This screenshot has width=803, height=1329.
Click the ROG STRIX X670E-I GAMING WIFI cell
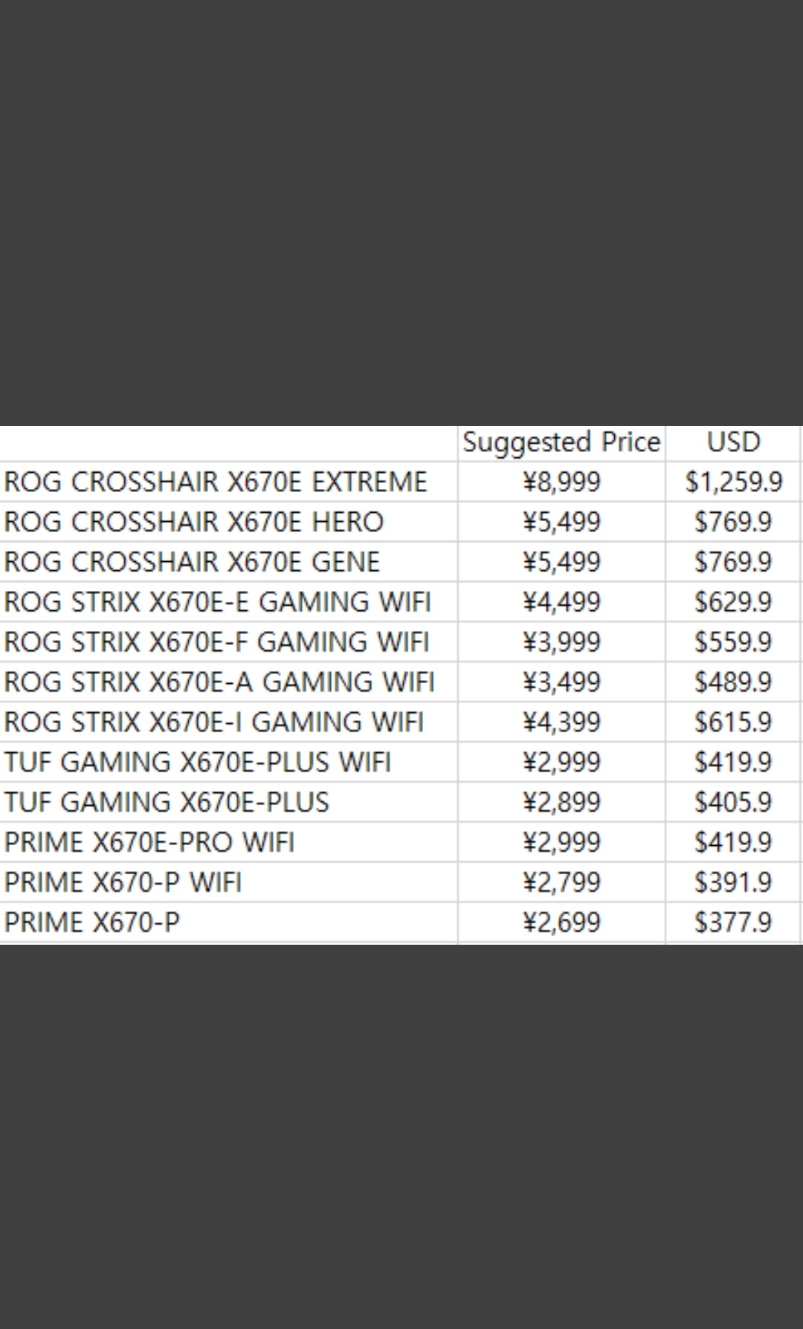click(x=214, y=722)
